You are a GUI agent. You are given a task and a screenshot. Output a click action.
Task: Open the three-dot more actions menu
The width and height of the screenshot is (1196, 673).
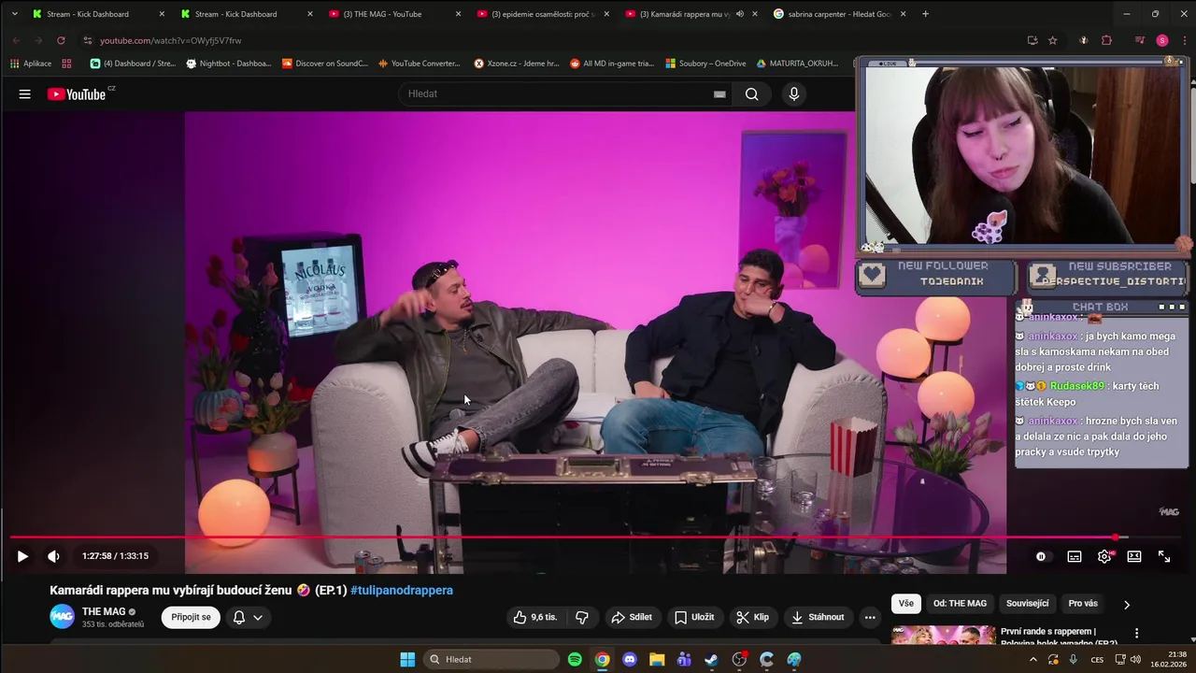(x=870, y=617)
